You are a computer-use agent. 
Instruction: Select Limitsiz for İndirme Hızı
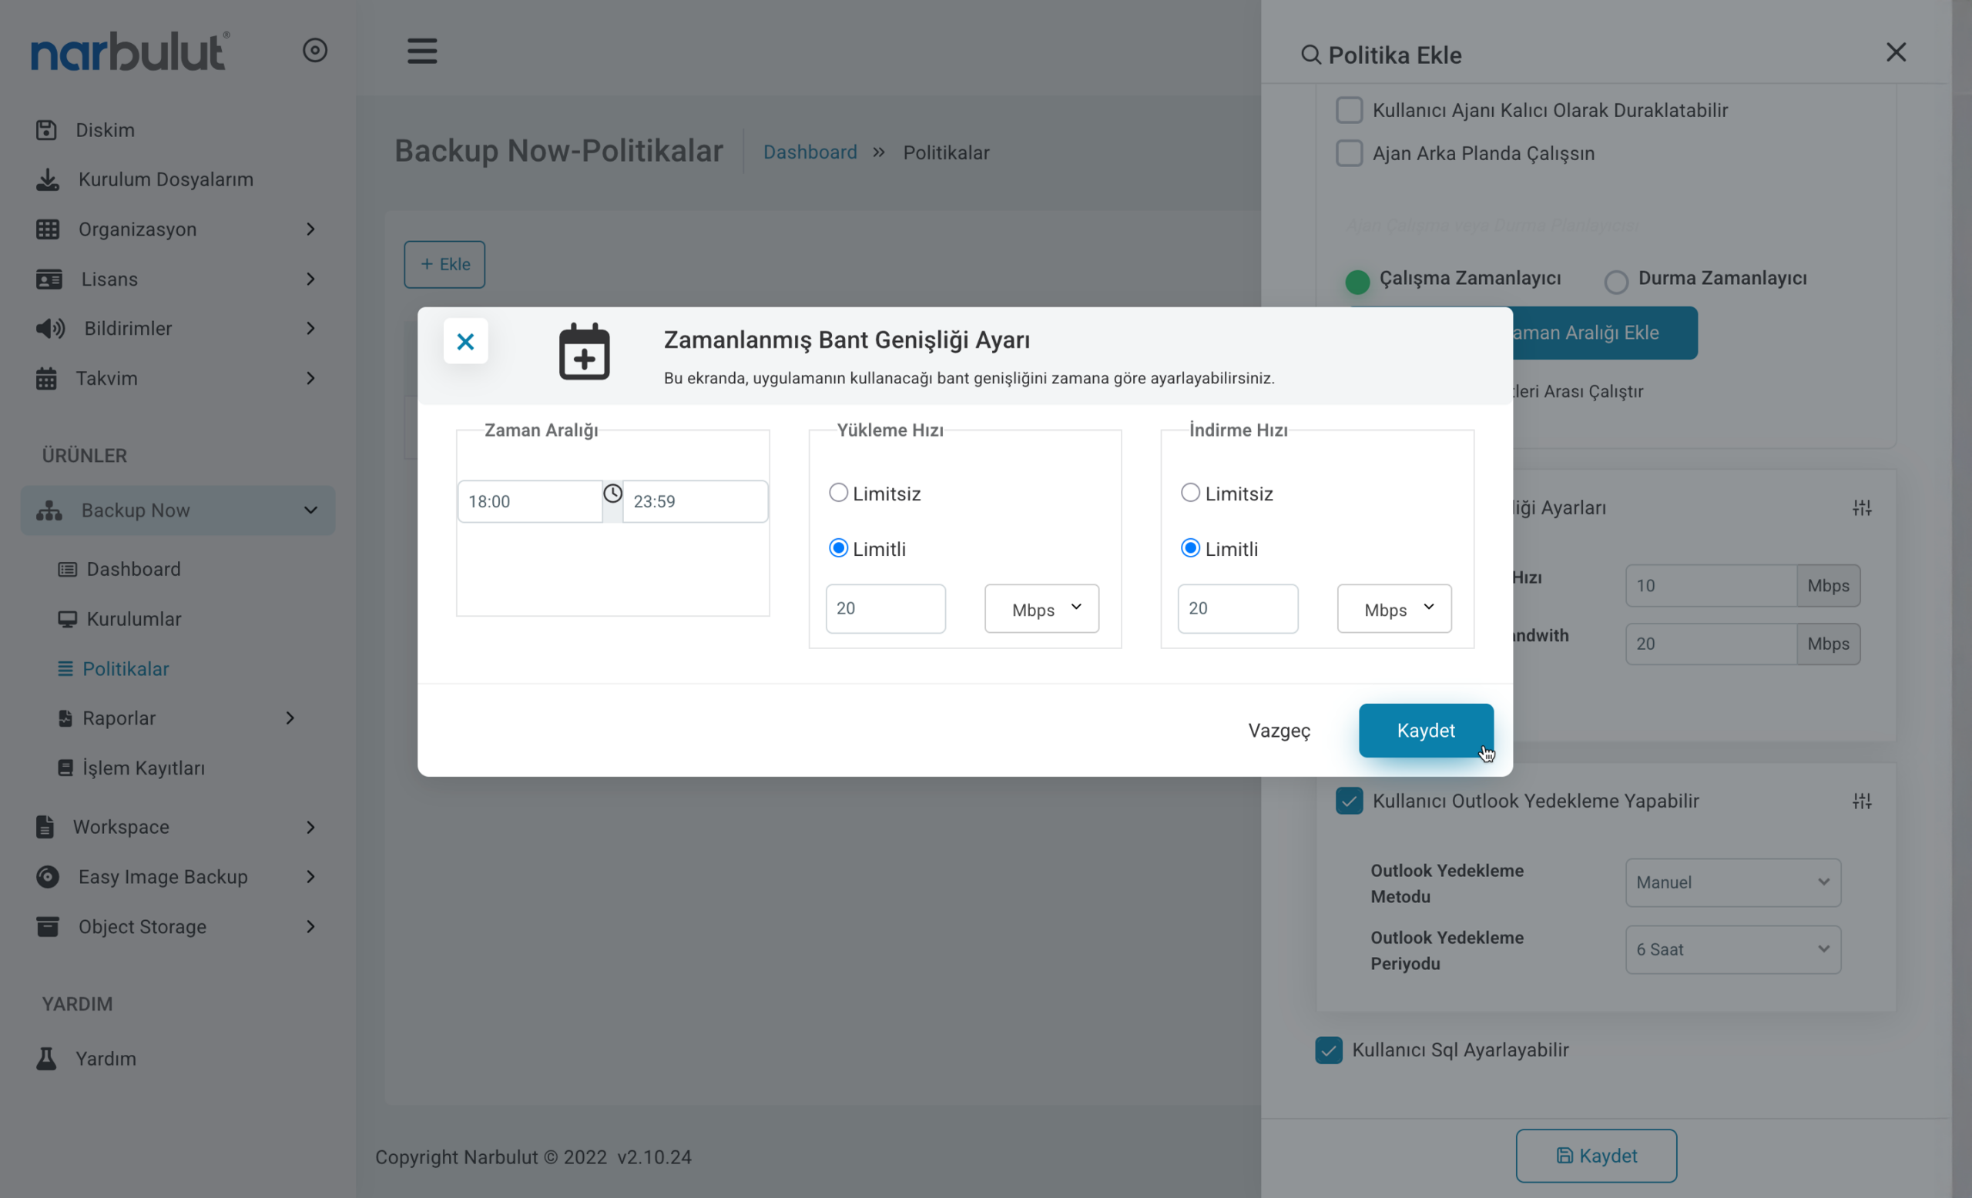[x=1190, y=493]
